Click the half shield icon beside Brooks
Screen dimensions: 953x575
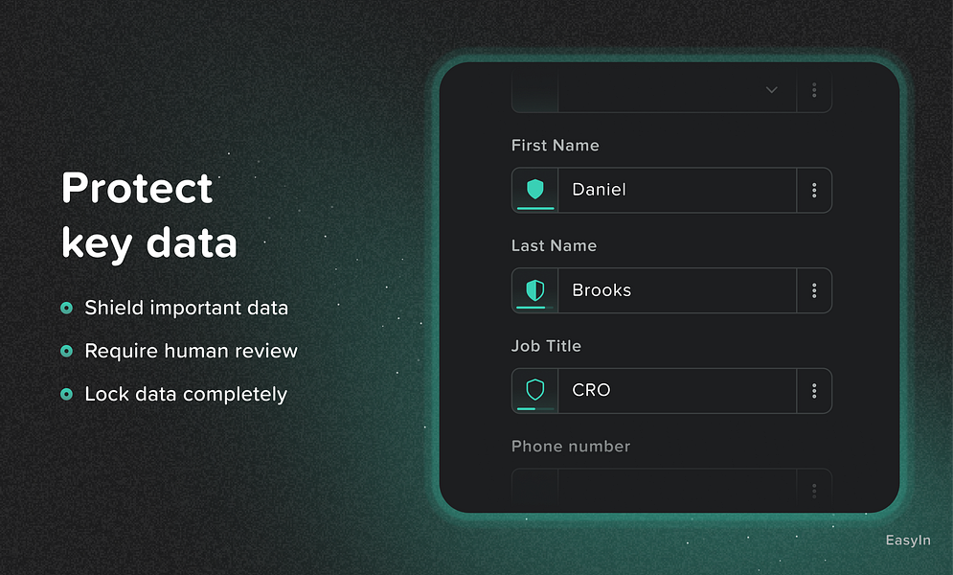click(534, 290)
